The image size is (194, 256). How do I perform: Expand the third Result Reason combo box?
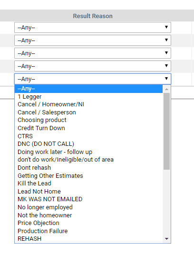pos(93,53)
